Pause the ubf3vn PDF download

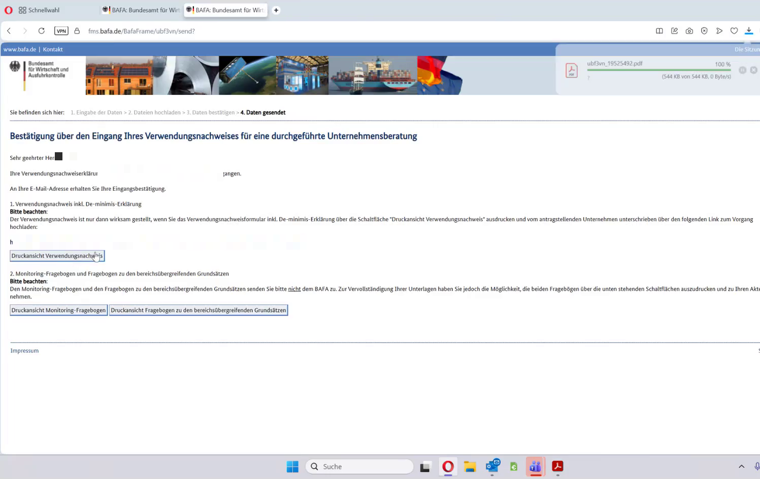pyautogui.click(x=743, y=70)
